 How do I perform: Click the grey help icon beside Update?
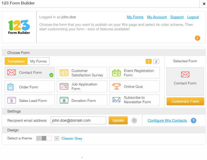(134, 120)
